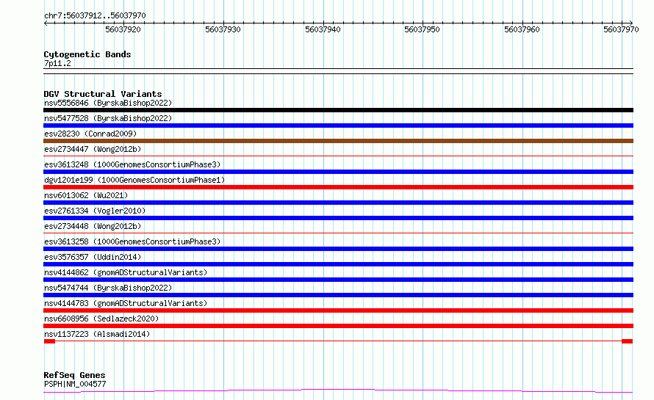Select the red nsv4144783 variant bar
Screen dimensions: 654x400
coord(338,310)
